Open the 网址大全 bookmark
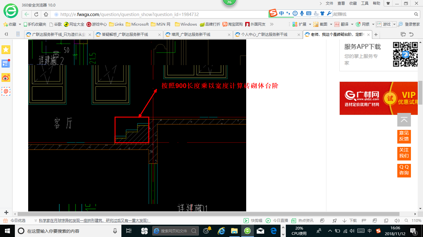This screenshot has width=423, height=237. tap(74, 24)
